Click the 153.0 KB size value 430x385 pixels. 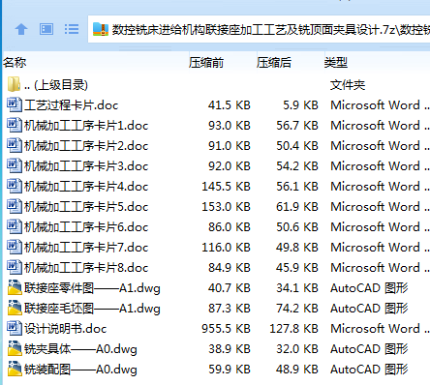click(226, 207)
